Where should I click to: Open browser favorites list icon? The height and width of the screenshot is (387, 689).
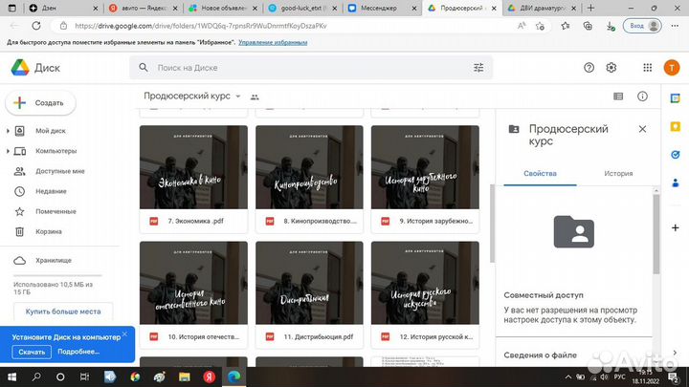566,27
